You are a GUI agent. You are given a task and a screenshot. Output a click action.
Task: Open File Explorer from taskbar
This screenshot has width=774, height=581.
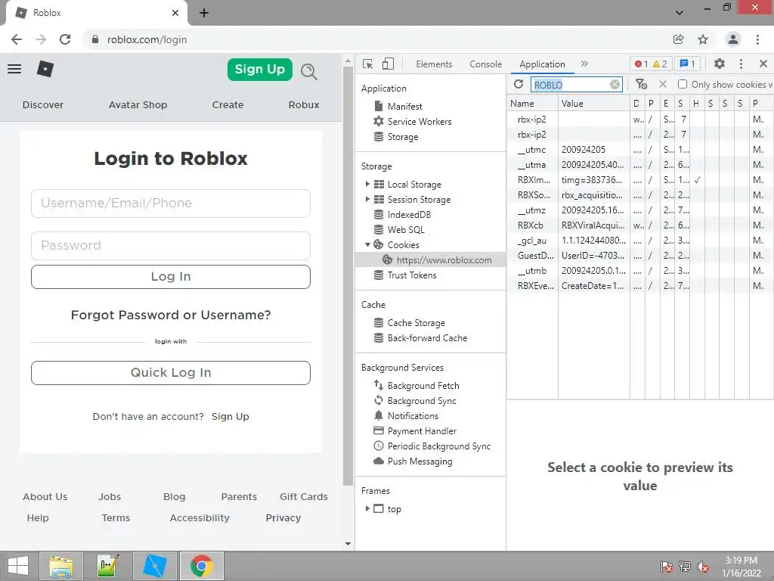[60, 566]
